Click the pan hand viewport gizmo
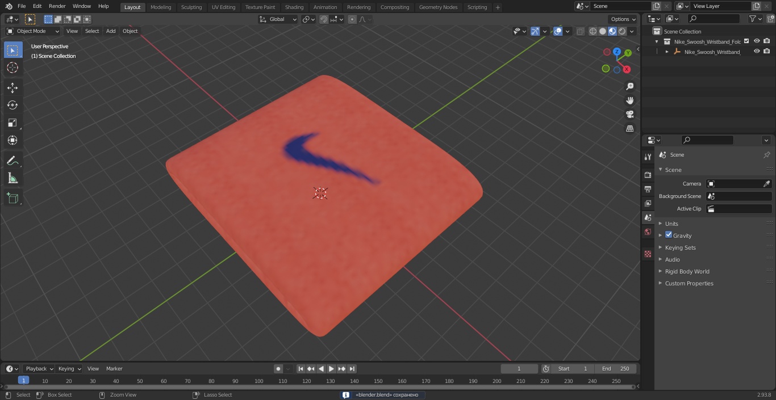 pyautogui.click(x=629, y=100)
